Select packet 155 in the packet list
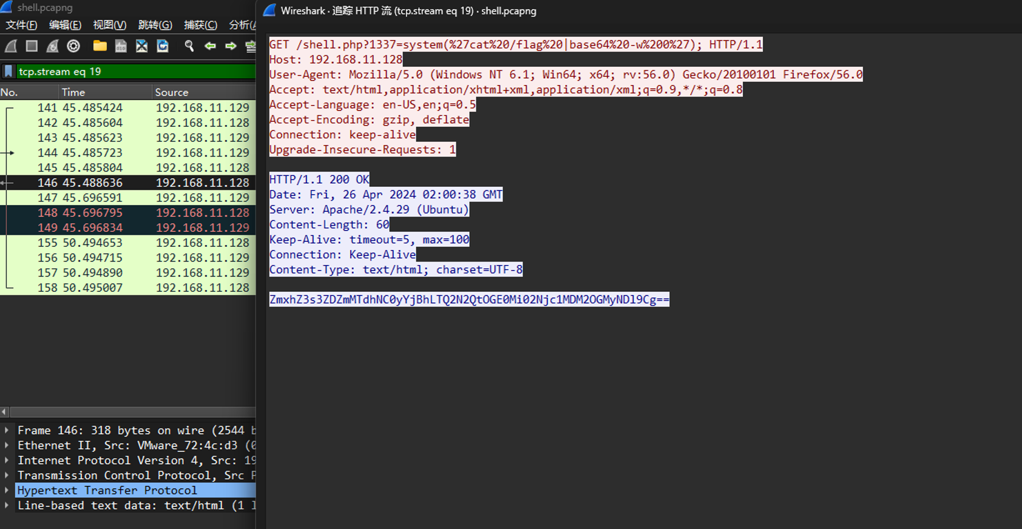This screenshot has width=1022, height=529. point(127,243)
